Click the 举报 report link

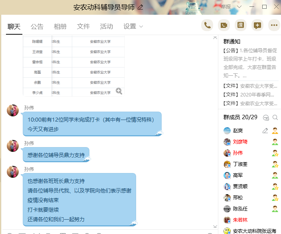pos(226,7)
